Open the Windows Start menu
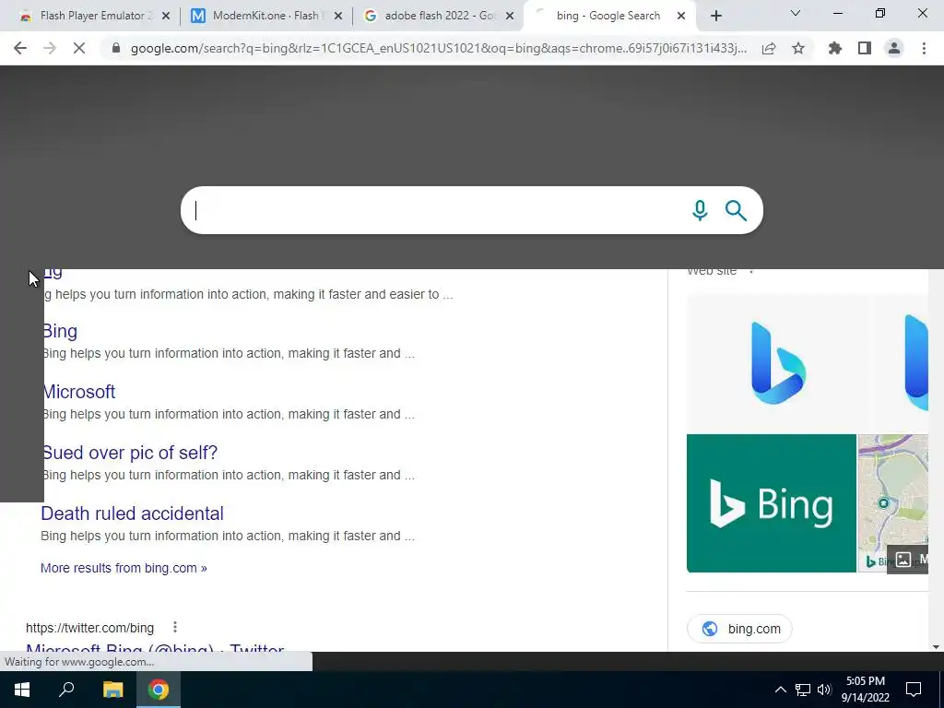The height and width of the screenshot is (708, 944). pos(22,690)
